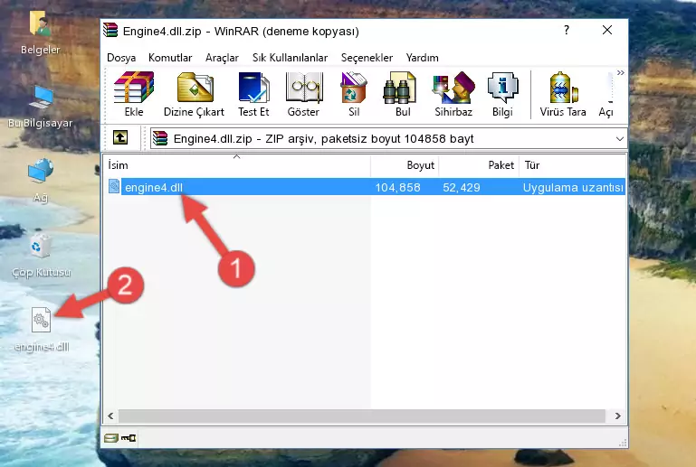
Task: Sort by the Paket column header
Action: pos(479,165)
